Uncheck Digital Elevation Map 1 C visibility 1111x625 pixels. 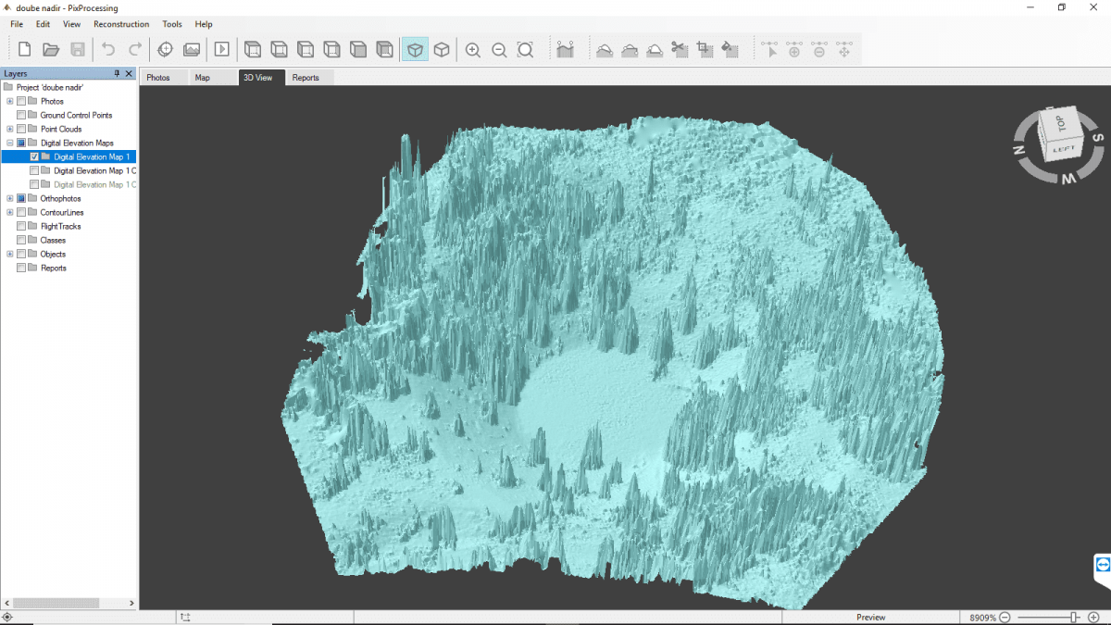tap(33, 170)
